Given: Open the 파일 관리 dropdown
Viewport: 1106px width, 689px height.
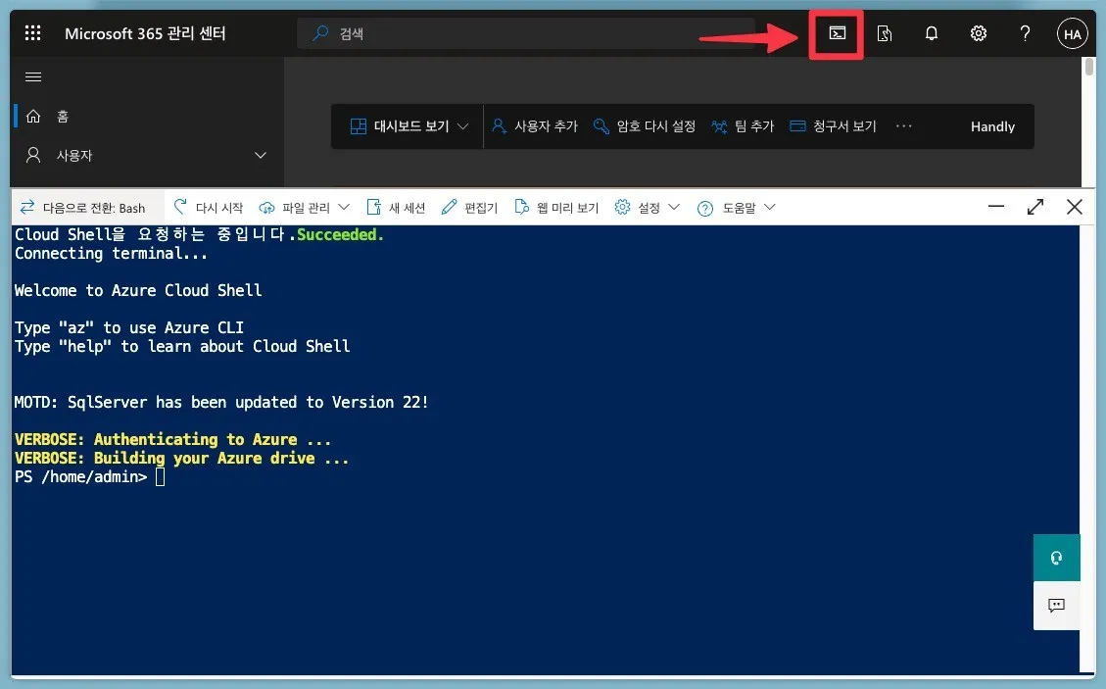Looking at the screenshot, I should (x=305, y=208).
